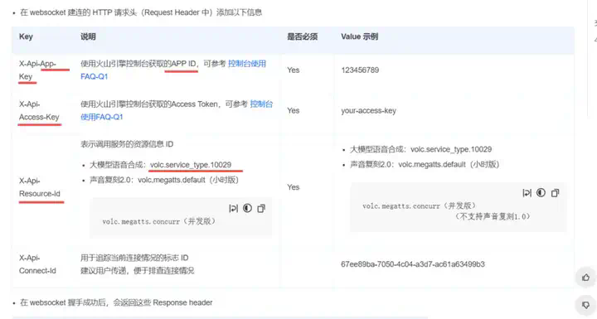Click the X-Api-Connect-Id key cell

click(x=37, y=264)
